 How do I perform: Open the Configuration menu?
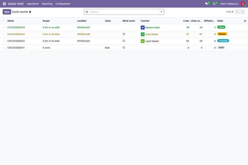[63, 4]
